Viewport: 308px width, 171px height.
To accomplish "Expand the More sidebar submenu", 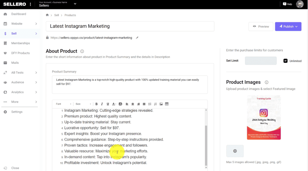I will tap(36, 102).
